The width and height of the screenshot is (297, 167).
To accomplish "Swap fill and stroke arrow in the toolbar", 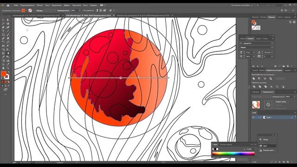I will tap(8, 72).
